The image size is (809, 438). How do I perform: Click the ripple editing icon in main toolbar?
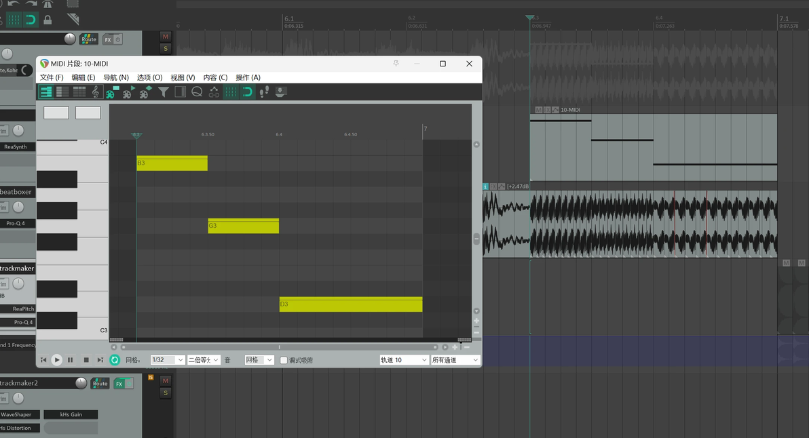[x=73, y=20]
